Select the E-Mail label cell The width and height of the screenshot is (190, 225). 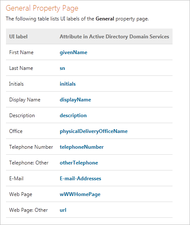point(16,179)
